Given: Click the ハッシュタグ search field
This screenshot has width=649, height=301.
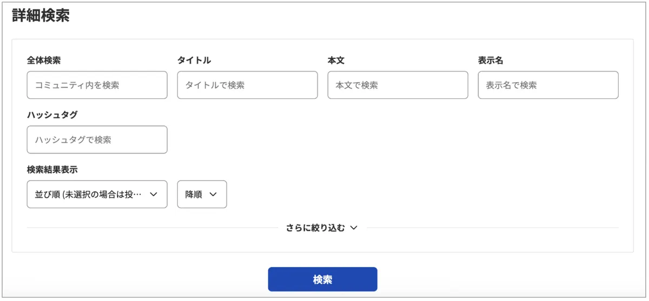Looking at the screenshot, I should point(97,140).
